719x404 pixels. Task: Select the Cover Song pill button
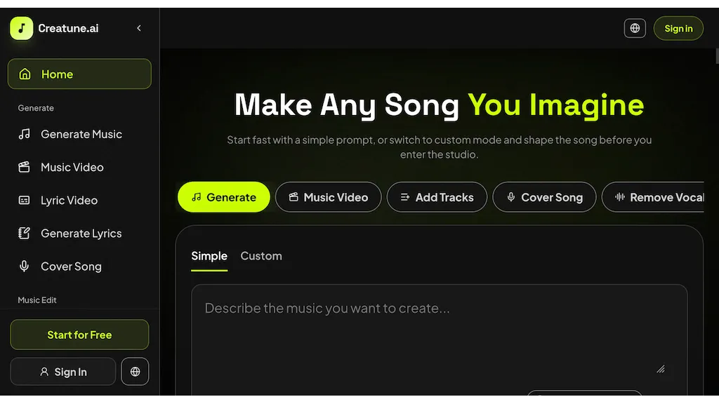[x=544, y=197]
